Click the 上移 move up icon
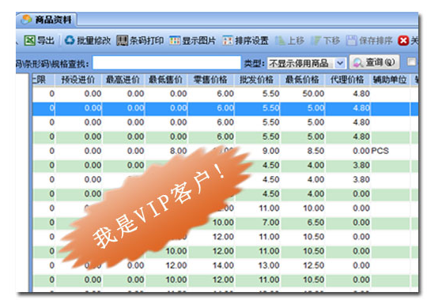 click(x=280, y=41)
